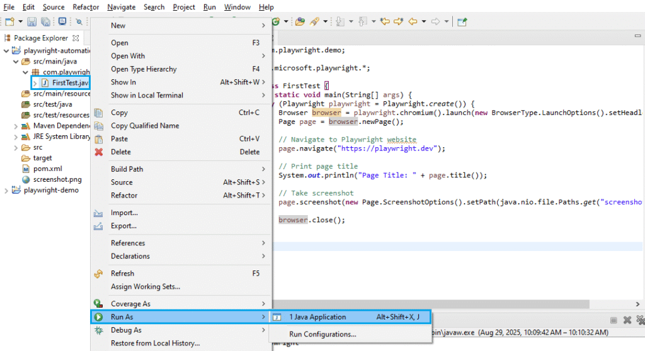Click Delete in the context menu
The height and width of the screenshot is (351, 645).
(181, 152)
